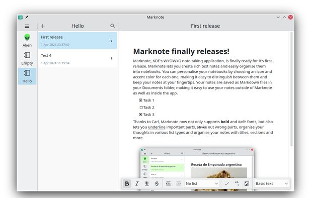Close the Marknote window
Viewport: 311px width, 198px height.
(290, 17)
